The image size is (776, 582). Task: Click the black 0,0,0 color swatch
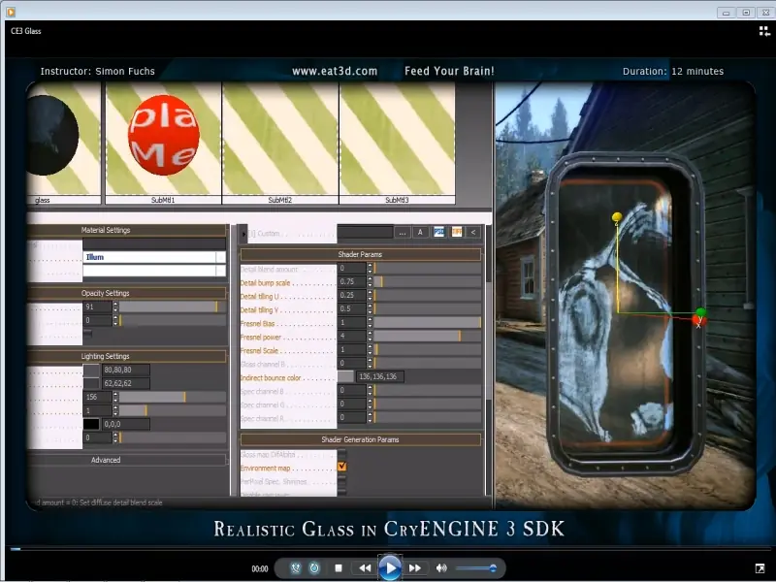click(x=91, y=424)
